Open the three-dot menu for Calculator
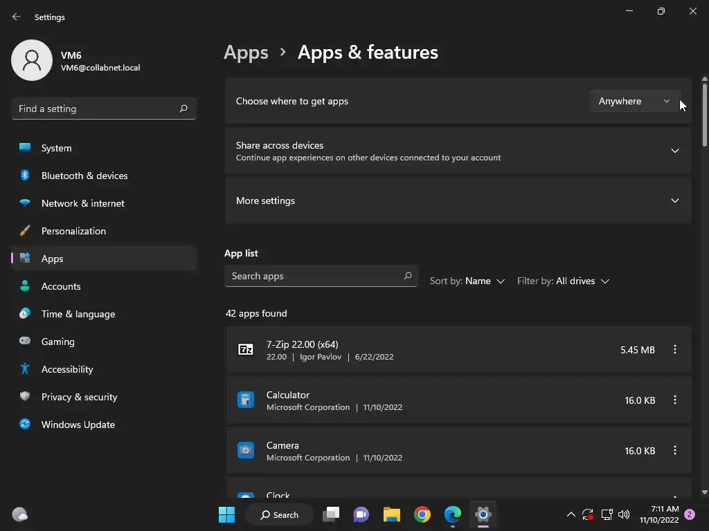Viewport: 709px width, 531px height. point(674,400)
